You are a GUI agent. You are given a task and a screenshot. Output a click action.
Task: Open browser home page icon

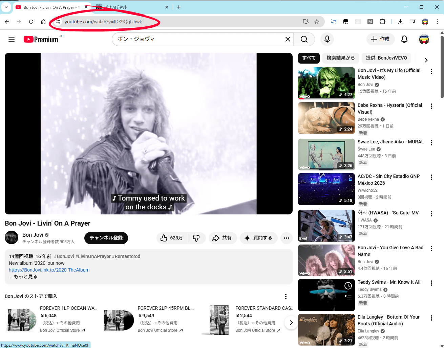43,22
